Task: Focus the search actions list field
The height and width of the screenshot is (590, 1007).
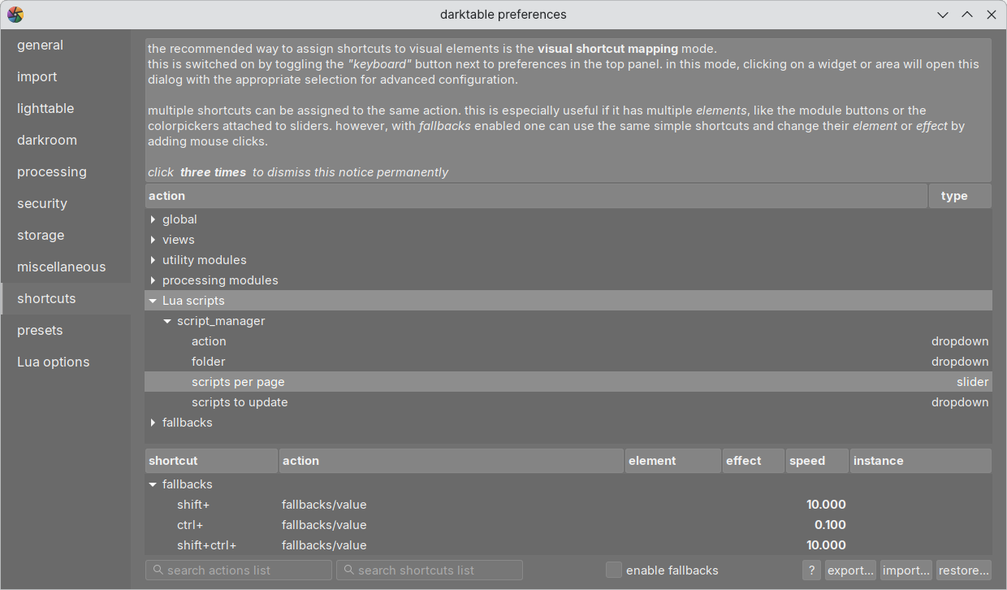Action: (239, 570)
